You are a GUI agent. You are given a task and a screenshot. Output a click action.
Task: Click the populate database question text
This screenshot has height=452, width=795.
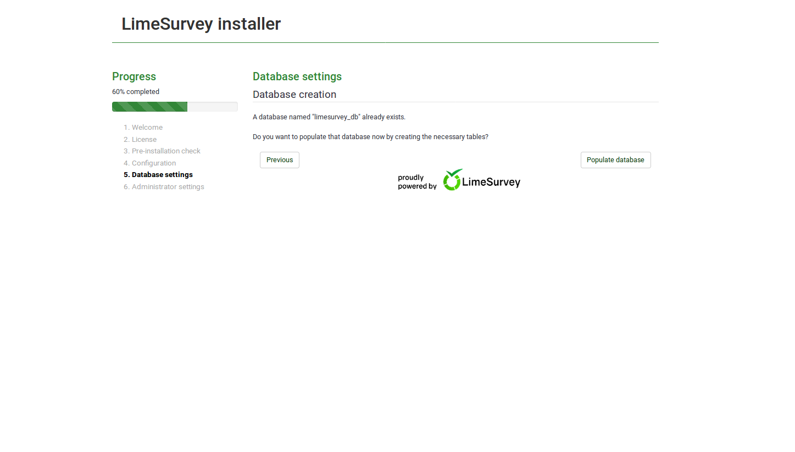pos(370,137)
